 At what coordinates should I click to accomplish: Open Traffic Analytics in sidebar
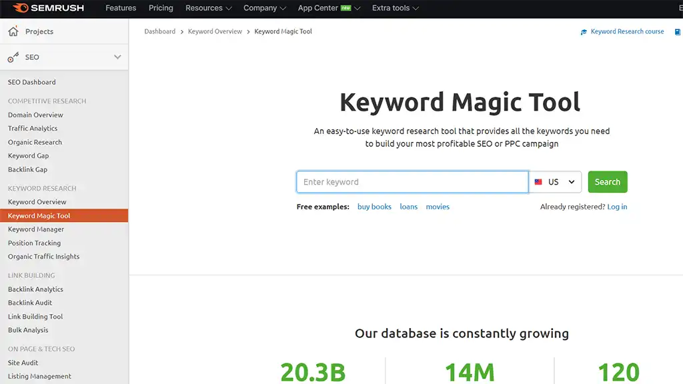point(33,129)
